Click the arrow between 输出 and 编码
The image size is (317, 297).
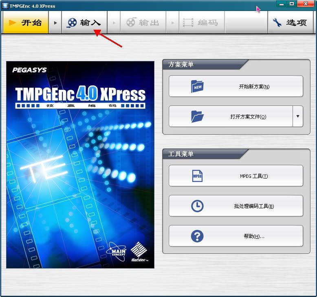pyautogui.click(x=173, y=22)
